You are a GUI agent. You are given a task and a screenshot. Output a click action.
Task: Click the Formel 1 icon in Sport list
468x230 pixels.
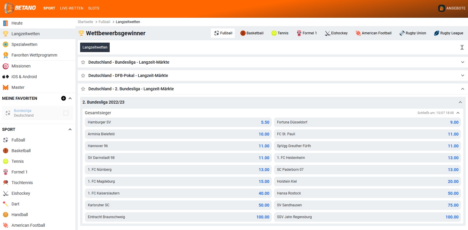click(x=6, y=172)
